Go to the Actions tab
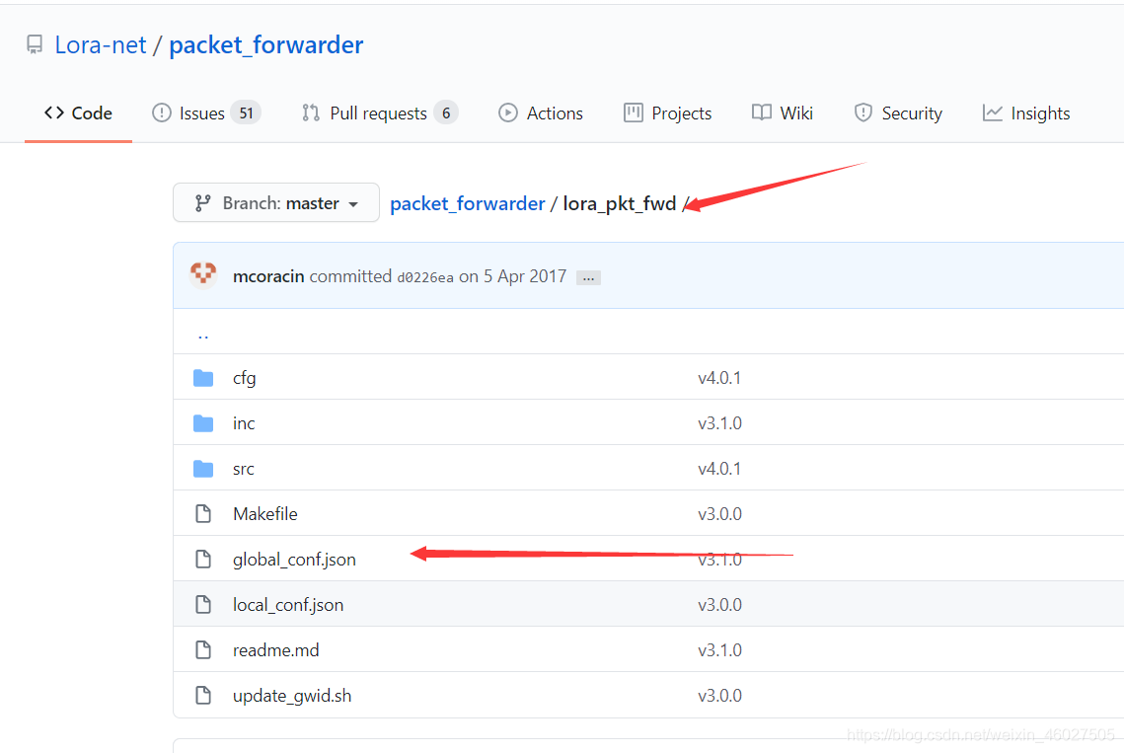The image size is (1124, 753). 541,113
